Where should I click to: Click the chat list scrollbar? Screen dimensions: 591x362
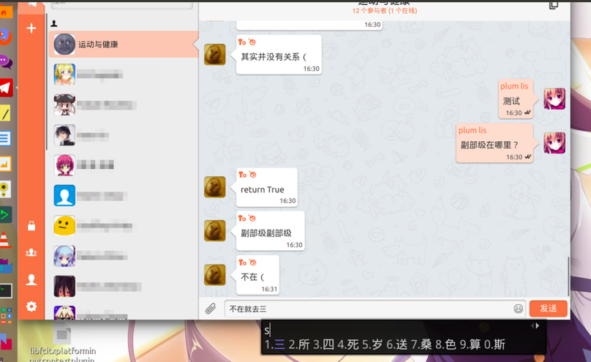pyautogui.click(x=46, y=81)
